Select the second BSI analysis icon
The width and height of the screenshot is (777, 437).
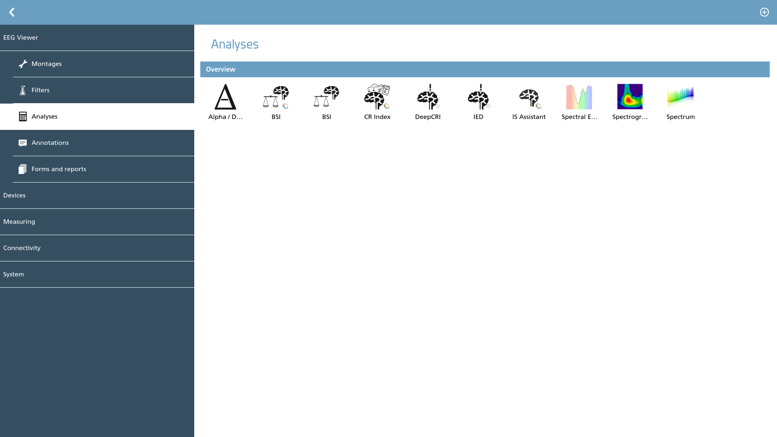coord(327,97)
